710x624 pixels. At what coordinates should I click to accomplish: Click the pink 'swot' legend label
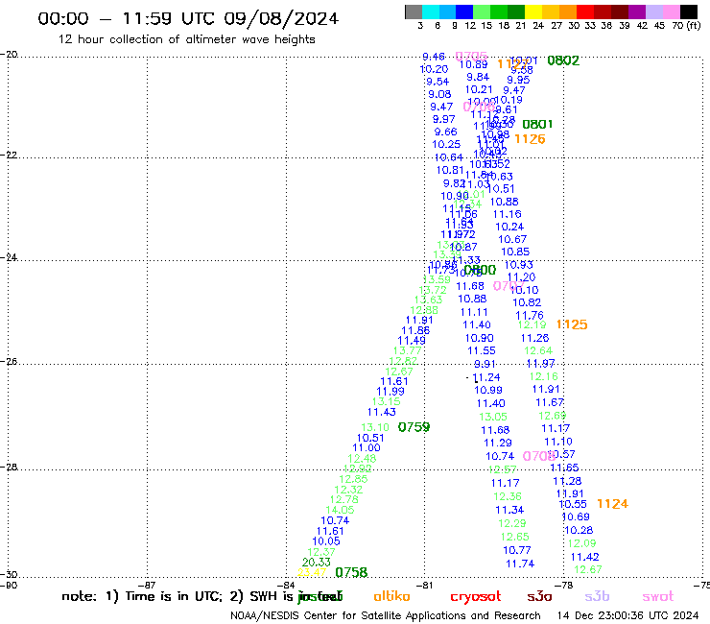[658, 596]
